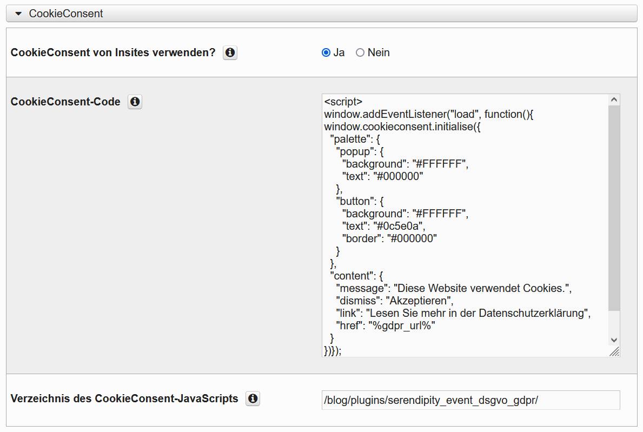Click the CookieConsent-Code label
Screen dimensions: 643x432
click(x=65, y=102)
